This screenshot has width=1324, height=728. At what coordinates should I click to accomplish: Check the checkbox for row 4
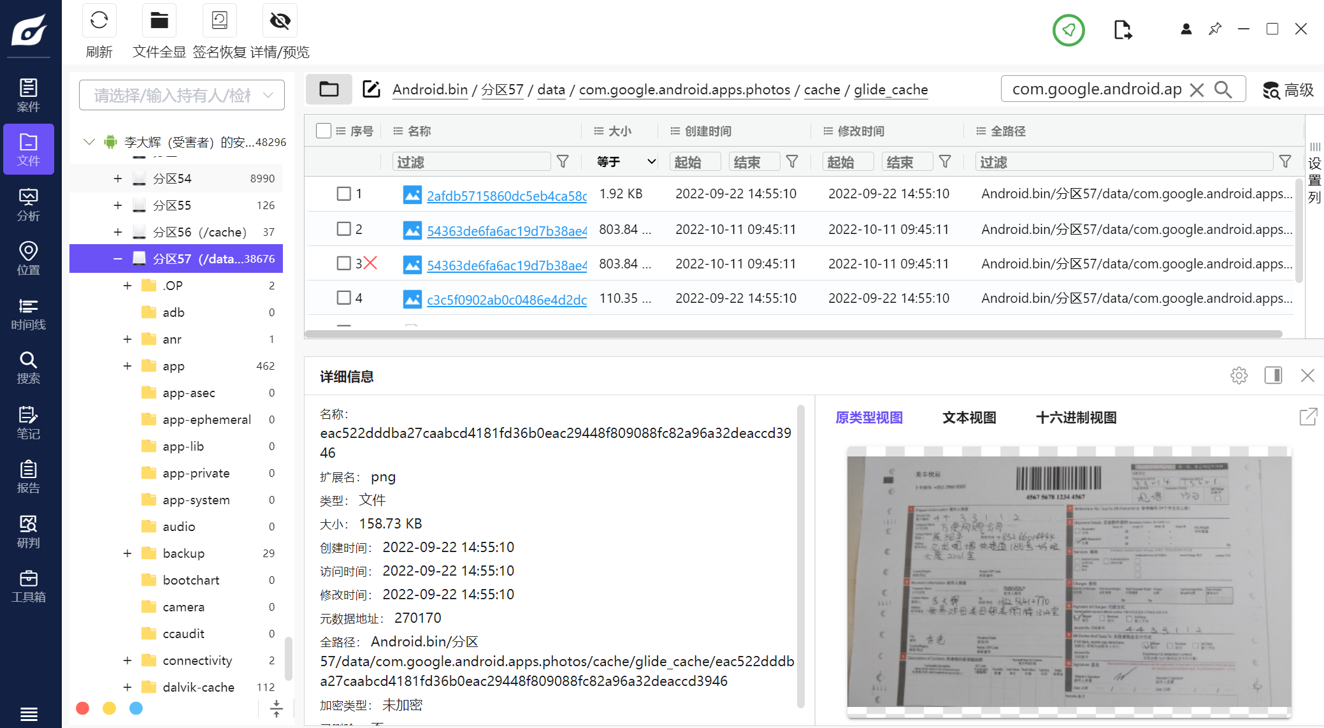pos(343,298)
